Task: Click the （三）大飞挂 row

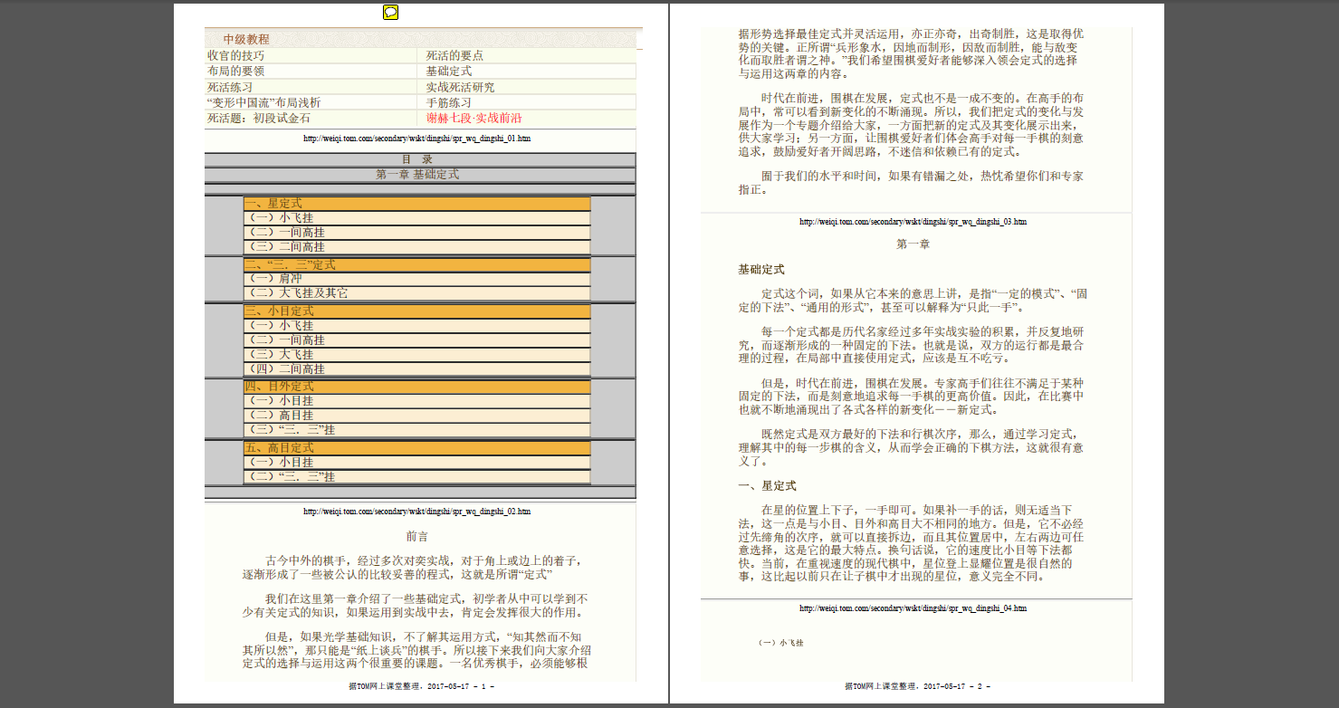Action: pos(416,354)
